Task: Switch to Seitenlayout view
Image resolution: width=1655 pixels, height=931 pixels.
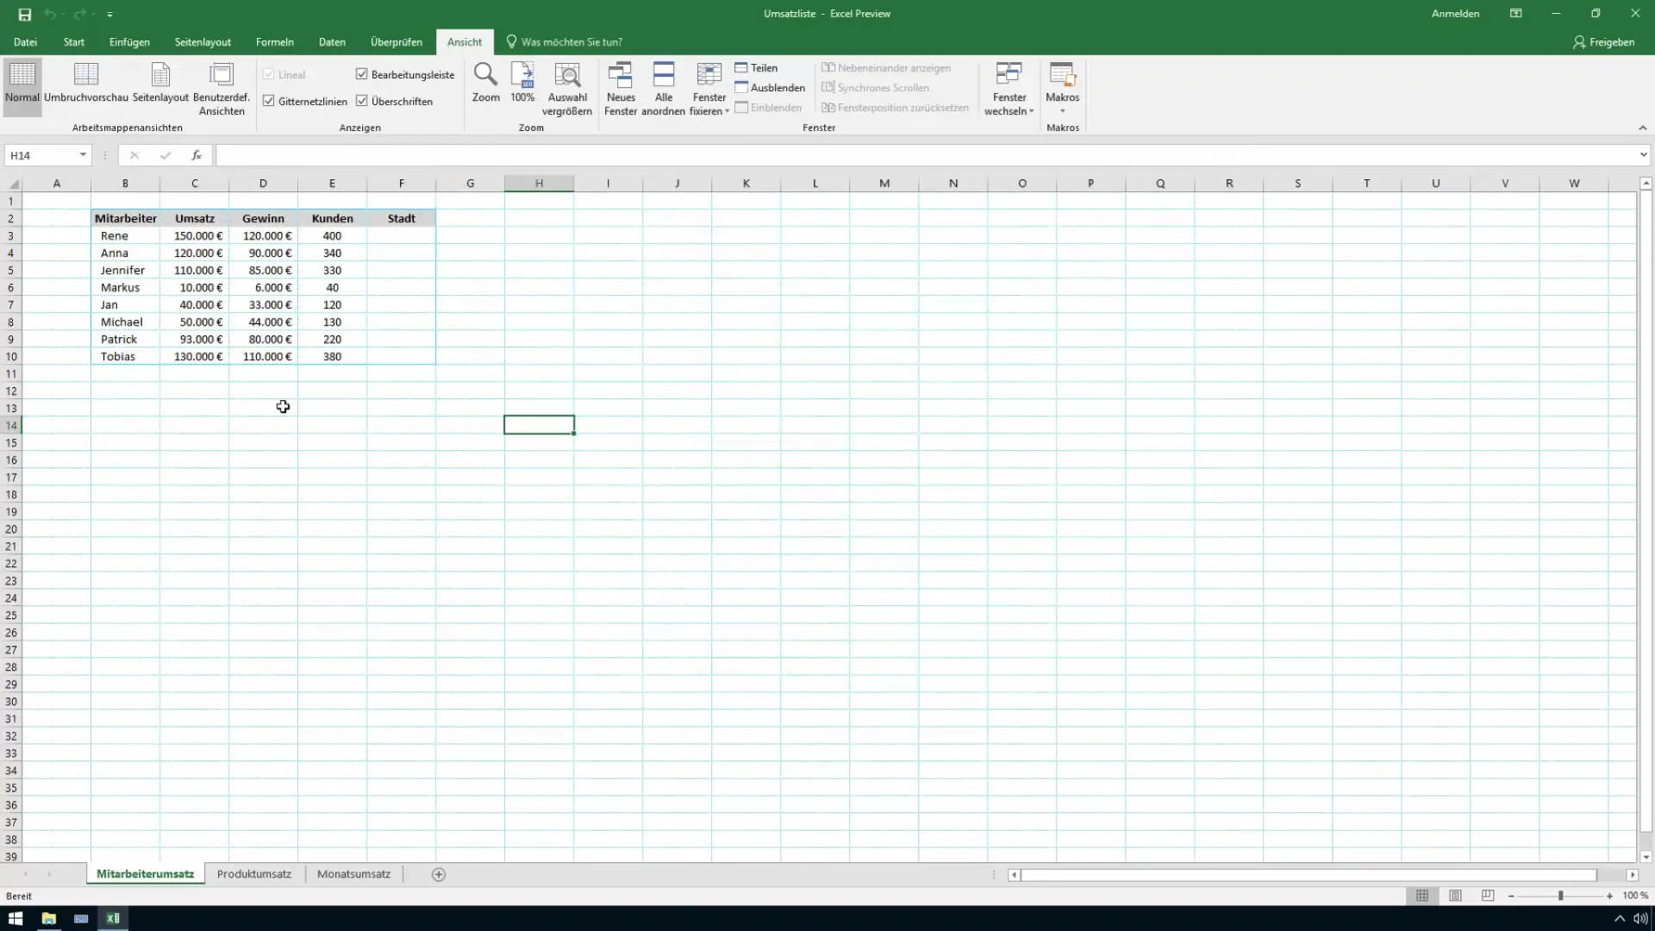Action: pos(160,83)
